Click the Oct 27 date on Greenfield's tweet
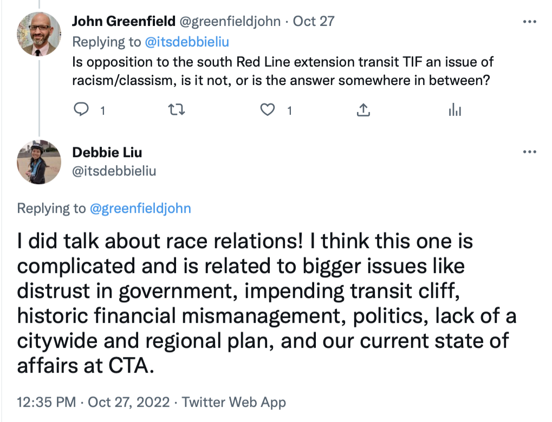The width and height of the screenshot is (552, 422). [314, 22]
